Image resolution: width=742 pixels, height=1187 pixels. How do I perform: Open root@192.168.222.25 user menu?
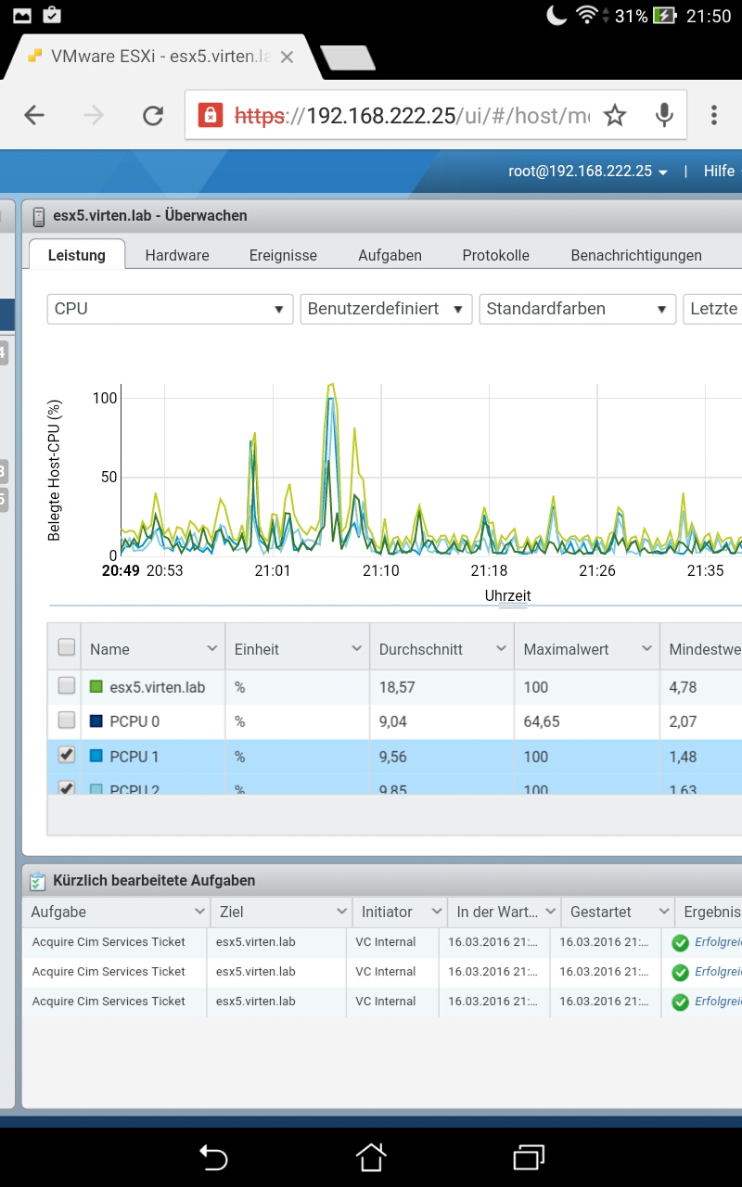588,172
